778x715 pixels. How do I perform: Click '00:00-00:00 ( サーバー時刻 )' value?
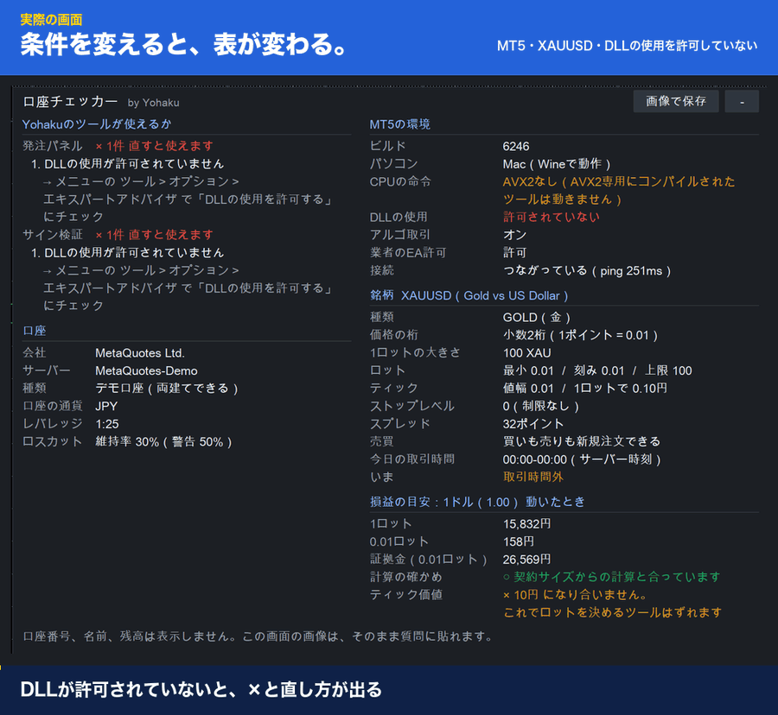pyautogui.click(x=582, y=459)
